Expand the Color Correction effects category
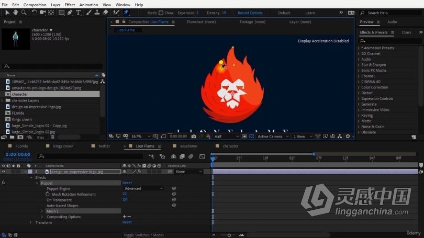This screenshot has width=424, height=238. pos(359,87)
